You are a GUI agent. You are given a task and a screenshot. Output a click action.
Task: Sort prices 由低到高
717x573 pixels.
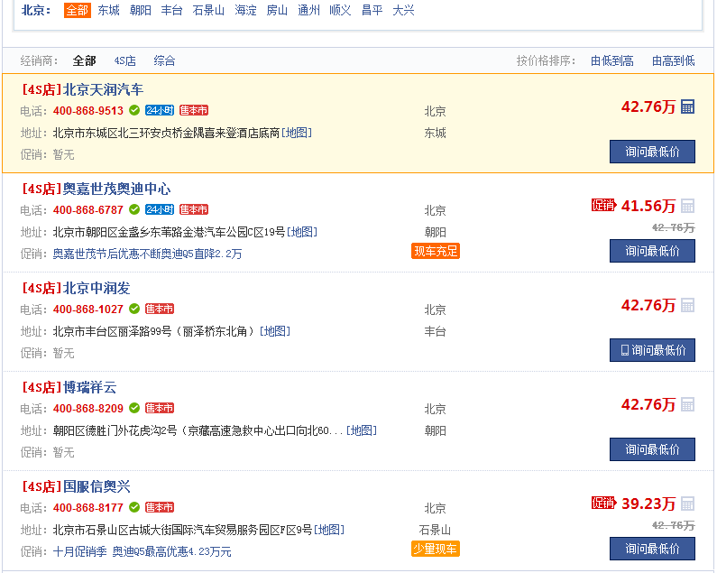[x=612, y=60]
